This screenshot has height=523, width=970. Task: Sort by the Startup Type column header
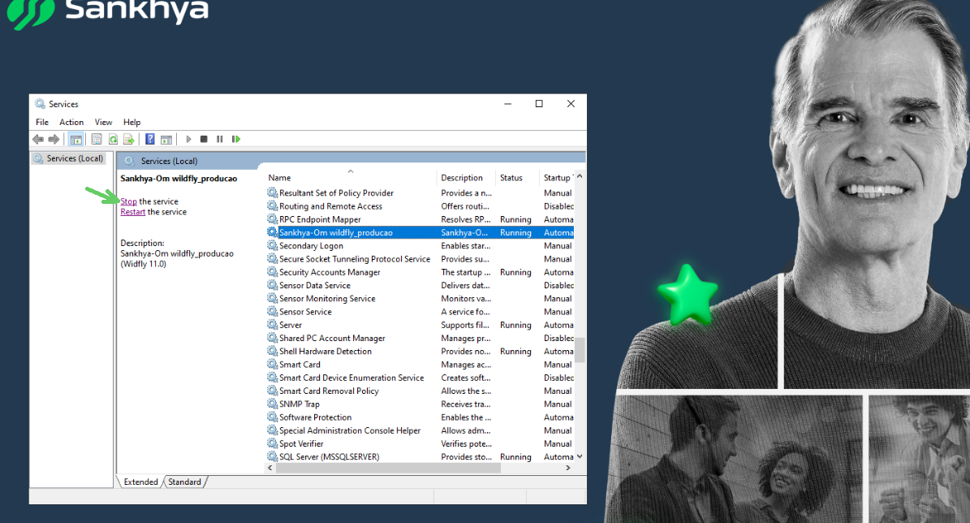[558, 178]
